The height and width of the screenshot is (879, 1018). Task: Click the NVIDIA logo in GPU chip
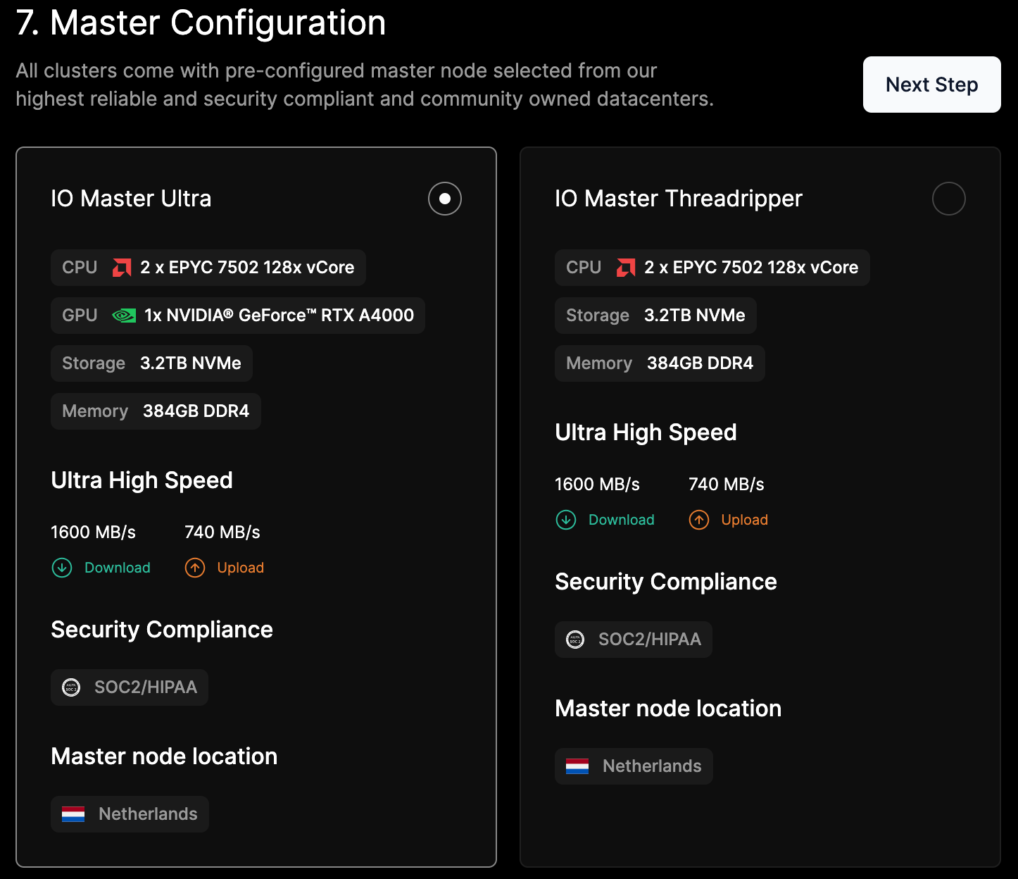[124, 316]
